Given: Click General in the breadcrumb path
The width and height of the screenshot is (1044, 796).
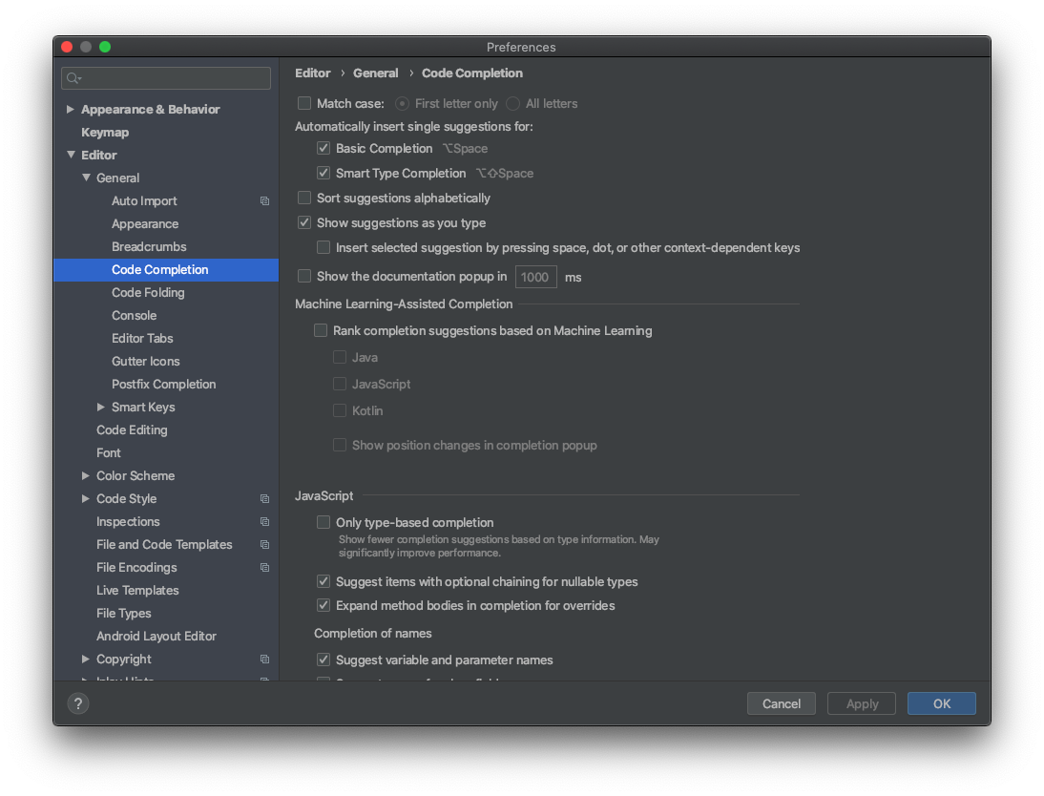Looking at the screenshot, I should coord(376,73).
